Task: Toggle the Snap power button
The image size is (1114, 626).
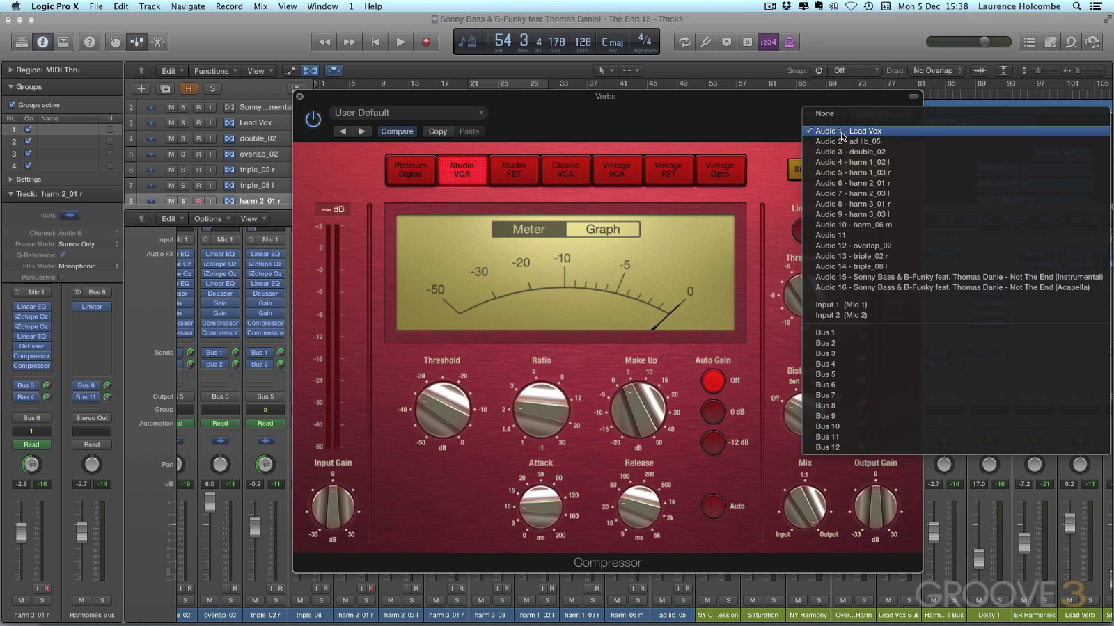Action: (819, 70)
